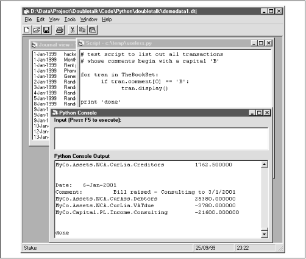Click the 'Comment: Bill raised' output line
This screenshot has width=306, height=259.
[146, 192]
